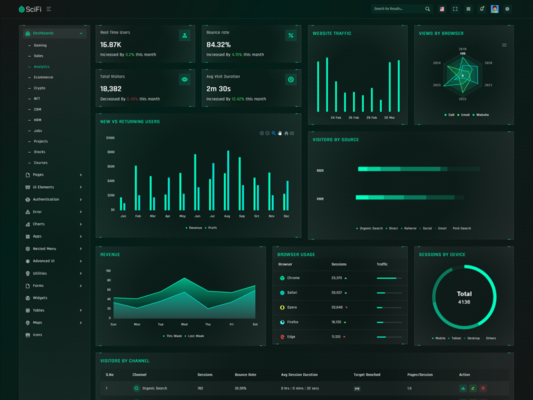Expand the Pages sidebar menu
533x400 pixels.
[x=54, y=175]
